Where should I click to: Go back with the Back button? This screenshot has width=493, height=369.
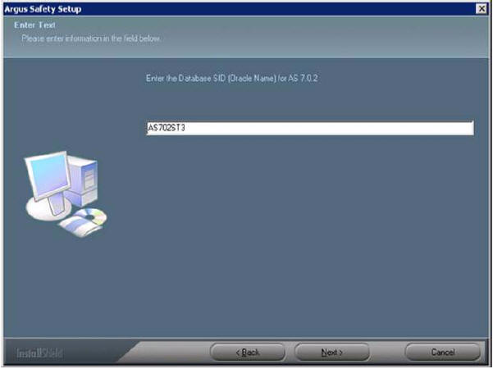point(248,352)
